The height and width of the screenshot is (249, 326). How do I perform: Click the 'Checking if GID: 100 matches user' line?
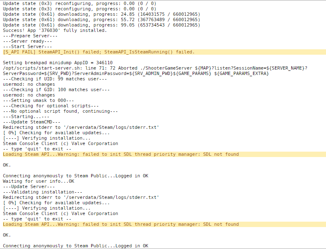point(56,89)
